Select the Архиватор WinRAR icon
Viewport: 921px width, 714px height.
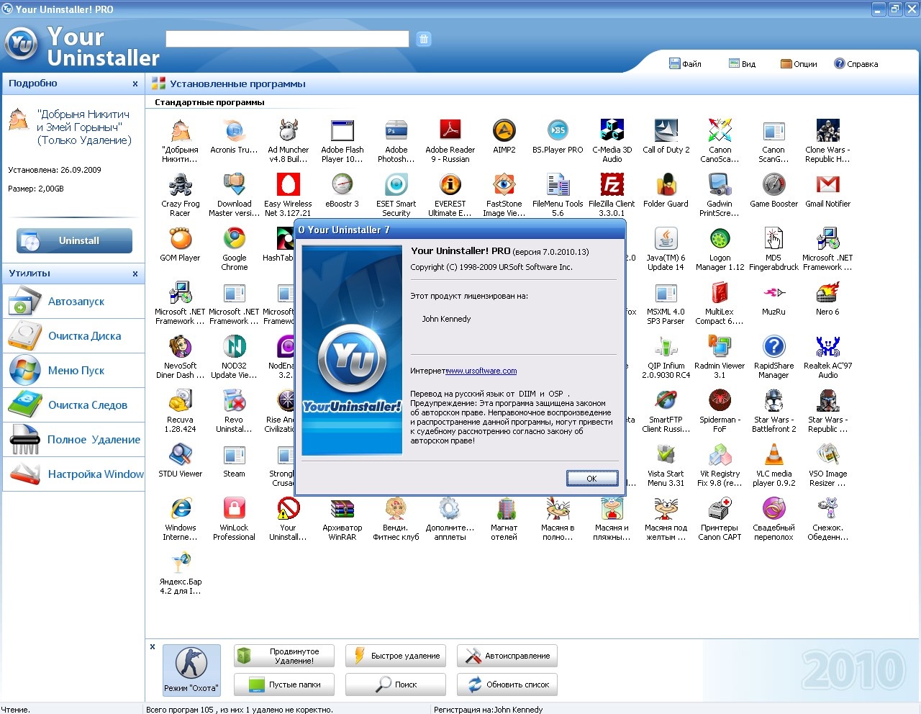tap(342, 509)
